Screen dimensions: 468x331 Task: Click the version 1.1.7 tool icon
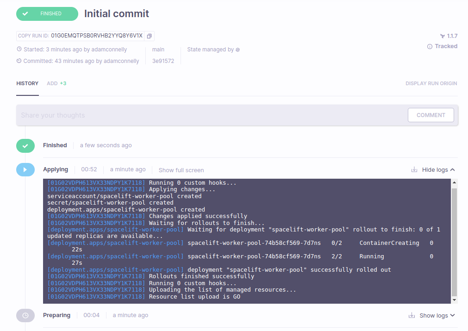click(x=442, y=36)
